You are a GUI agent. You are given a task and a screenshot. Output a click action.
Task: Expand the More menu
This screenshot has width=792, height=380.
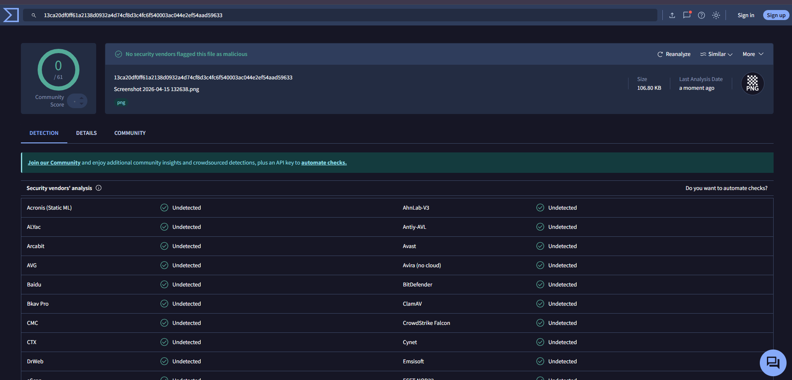coord(752,54)
